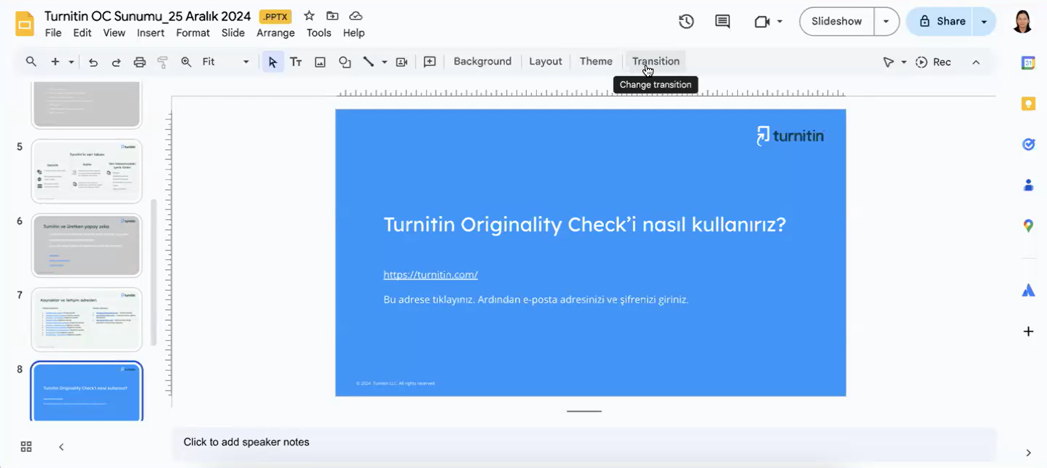This screenshot has height=468, width=1047.
Task: Add a comment using toolbar icon
Action: [x=430, y=61]
